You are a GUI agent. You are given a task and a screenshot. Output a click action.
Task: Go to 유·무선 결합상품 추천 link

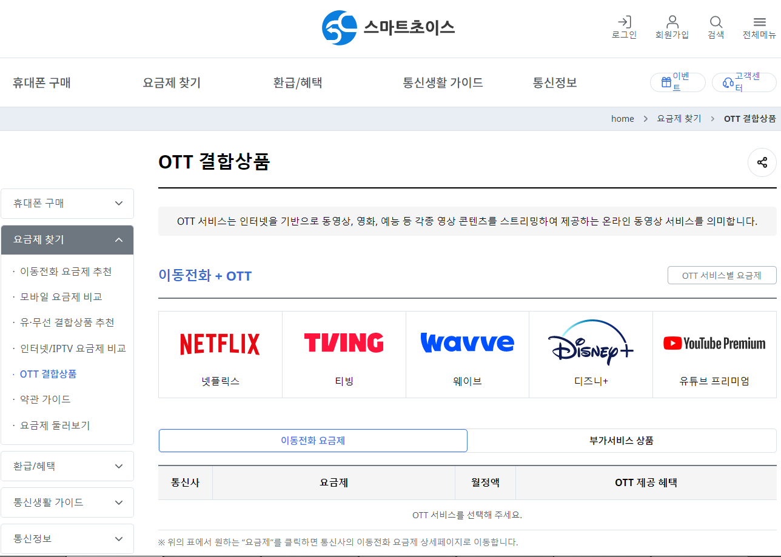67,322
